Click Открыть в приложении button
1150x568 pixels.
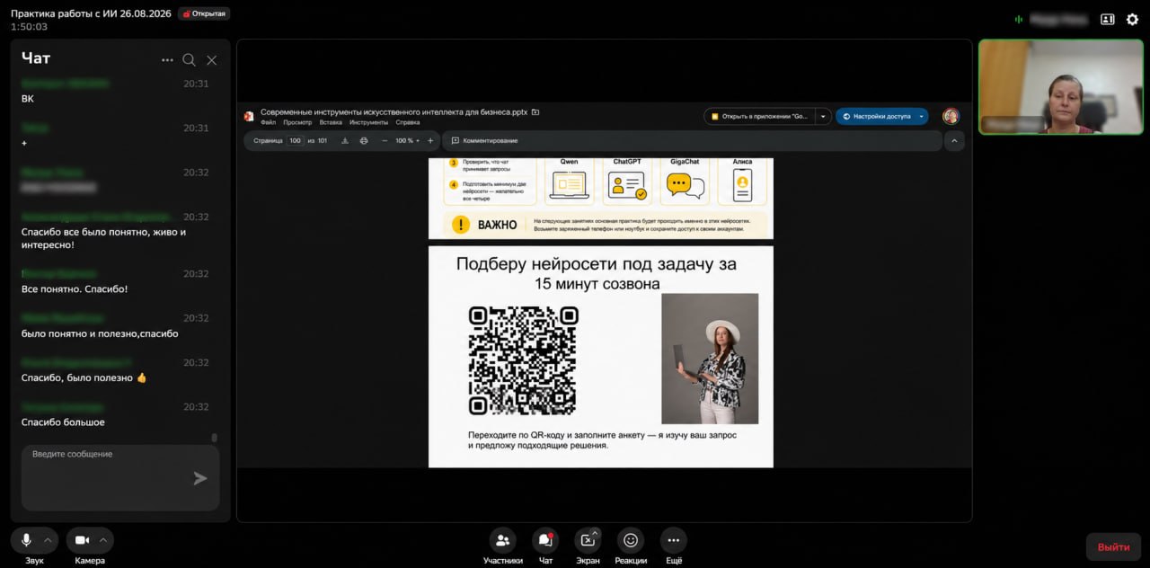(x=759, y=116)
